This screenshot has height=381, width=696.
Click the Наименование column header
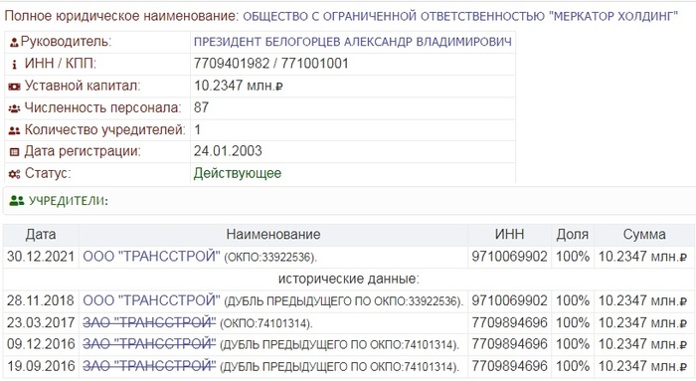pos(273,235)
